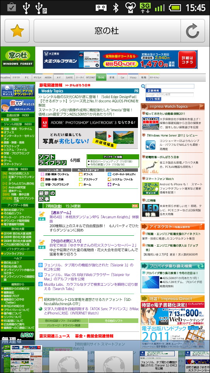The image size is (210, 373).
Task: Switch to the Headline tab
Action: coord(5,77)
